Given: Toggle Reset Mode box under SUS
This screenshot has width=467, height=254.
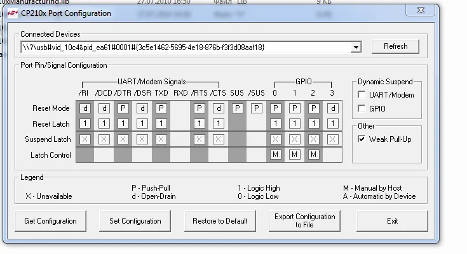Looking at the screenshot, I should (x=237, y=108).
